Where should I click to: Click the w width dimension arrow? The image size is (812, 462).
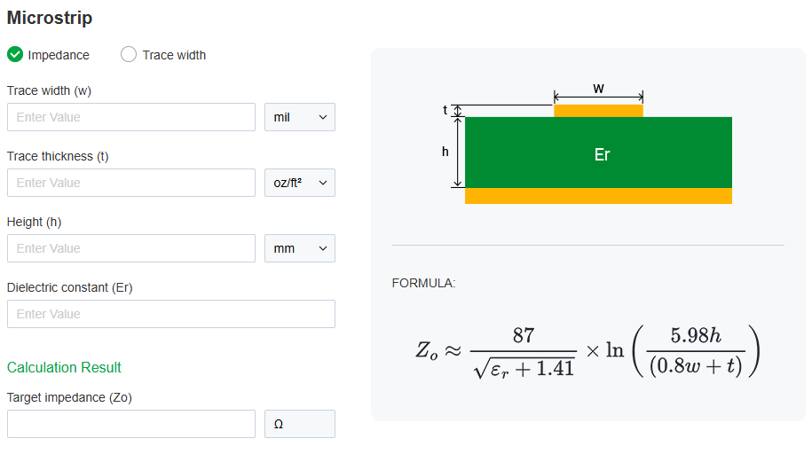[x=598, y=96]
